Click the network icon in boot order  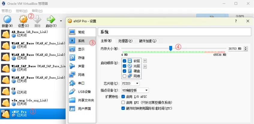coord(130,76)
